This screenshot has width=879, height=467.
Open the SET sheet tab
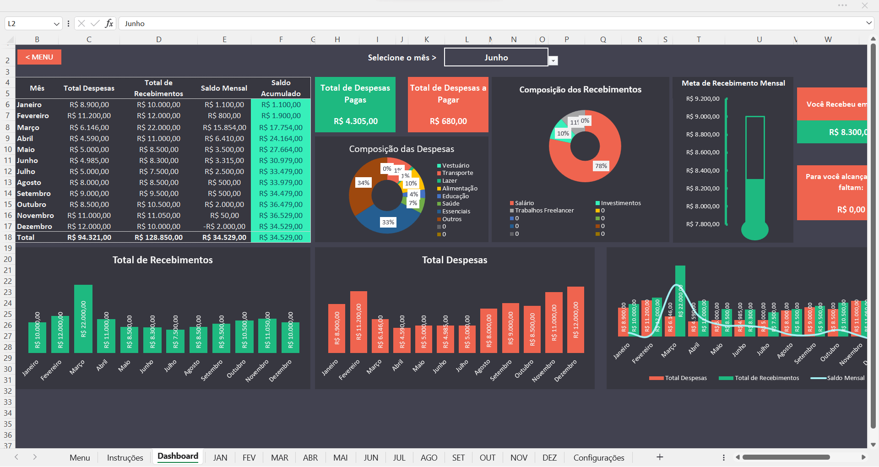[x=458, y=457]
